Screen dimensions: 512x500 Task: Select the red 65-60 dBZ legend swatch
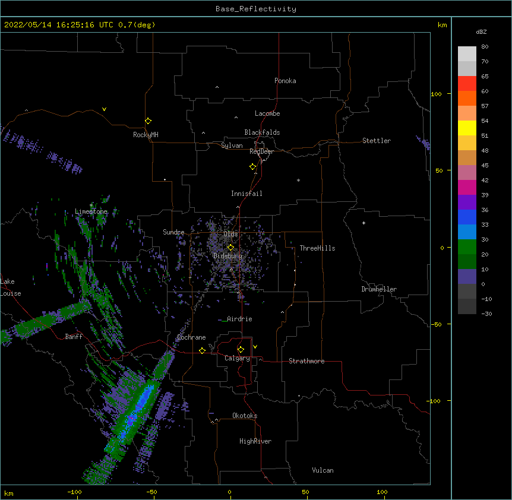pyautogui.click(x=467, y=84)
